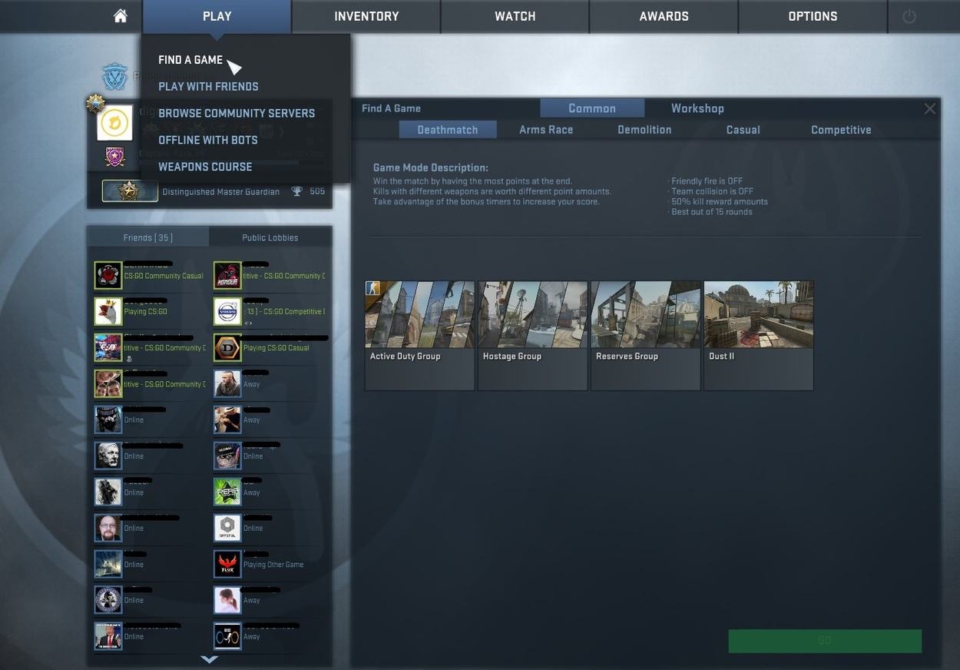The width and height of the screenshot is (960, 670).
Task: Open the AWARDS tab
Action: 664,16
